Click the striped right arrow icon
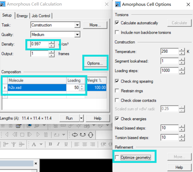 pyautogui.click(x=22, y=144)
